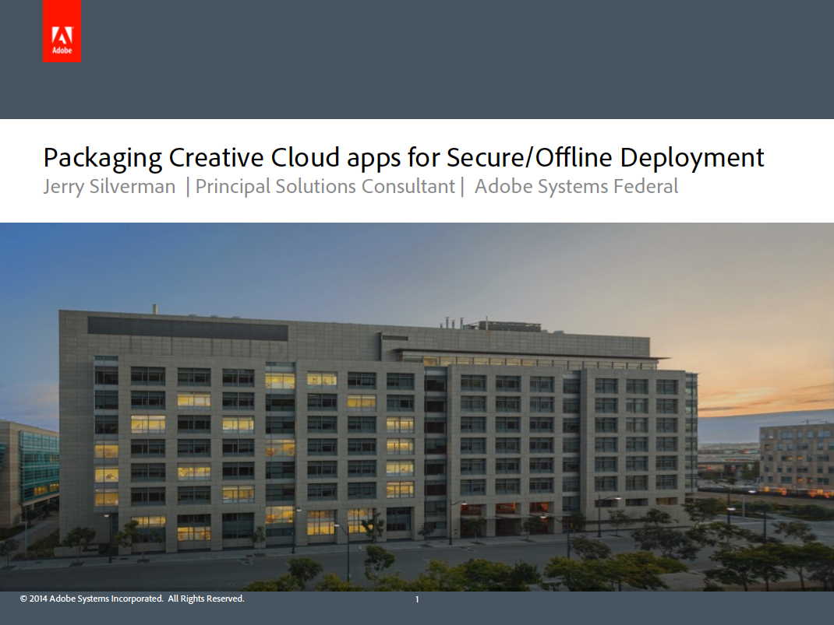The image size is (834, 625).
Task: Click the red Adobe logo
Action: (62, 31)
